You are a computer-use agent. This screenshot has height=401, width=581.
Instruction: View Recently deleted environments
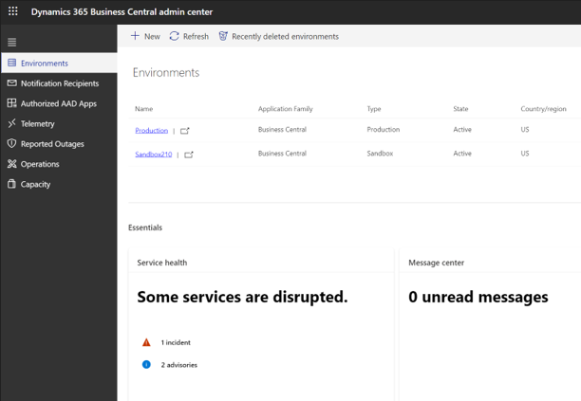click(x=279, y=36)
